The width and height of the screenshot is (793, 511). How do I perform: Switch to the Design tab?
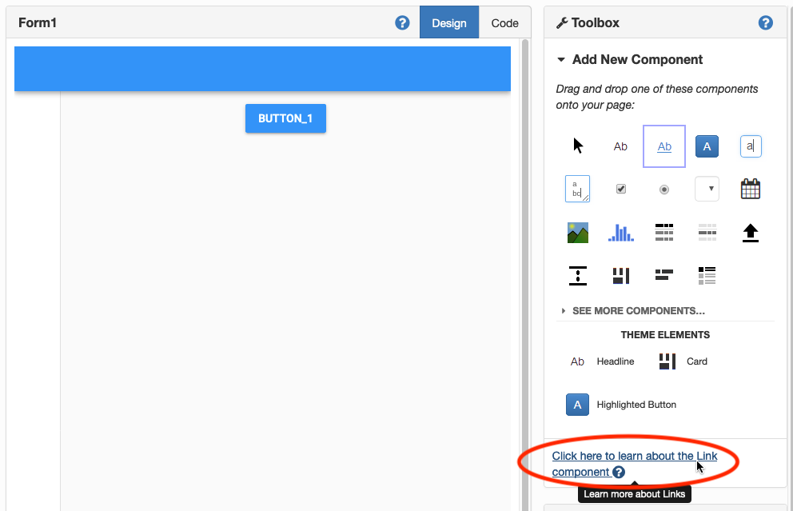point(448,23)
